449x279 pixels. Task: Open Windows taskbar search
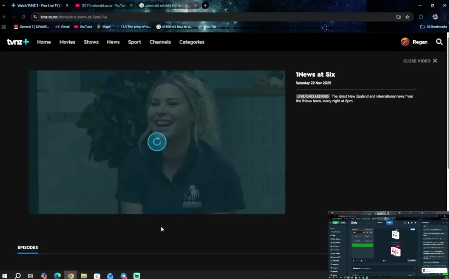17,276
